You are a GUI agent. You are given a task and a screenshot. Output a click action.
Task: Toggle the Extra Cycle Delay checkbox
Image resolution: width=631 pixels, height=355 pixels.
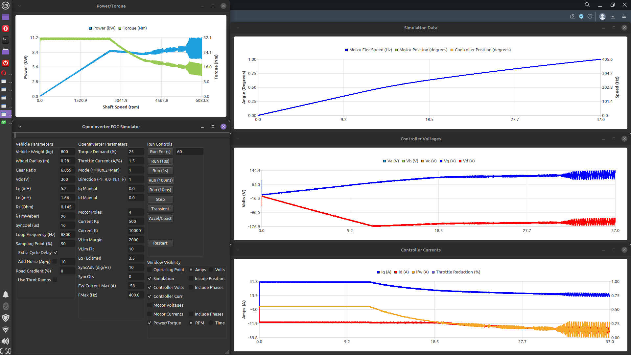tap(56, 253)
